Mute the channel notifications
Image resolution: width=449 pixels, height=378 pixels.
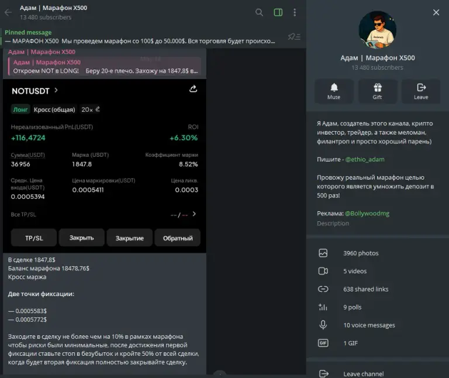tap(334, 91)
